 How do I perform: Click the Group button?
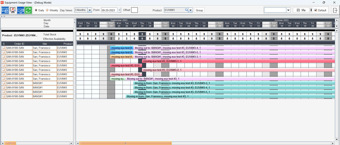pyautogui.click(x=199, y=11)
